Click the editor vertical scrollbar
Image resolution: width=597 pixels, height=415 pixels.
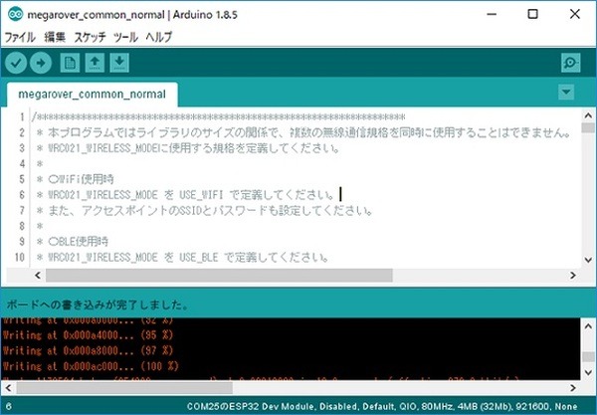click(585, 189)
